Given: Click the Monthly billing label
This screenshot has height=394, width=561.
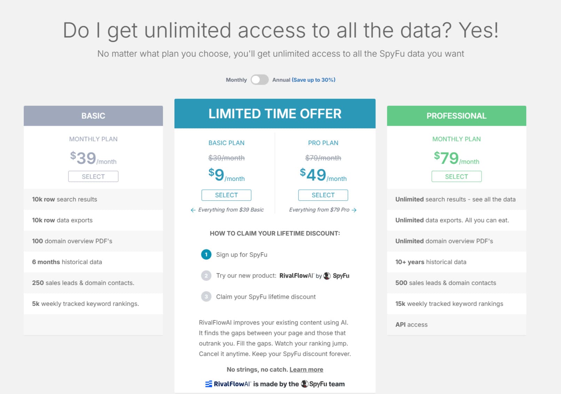Looking at the screenshot, I should click(236, 80).
